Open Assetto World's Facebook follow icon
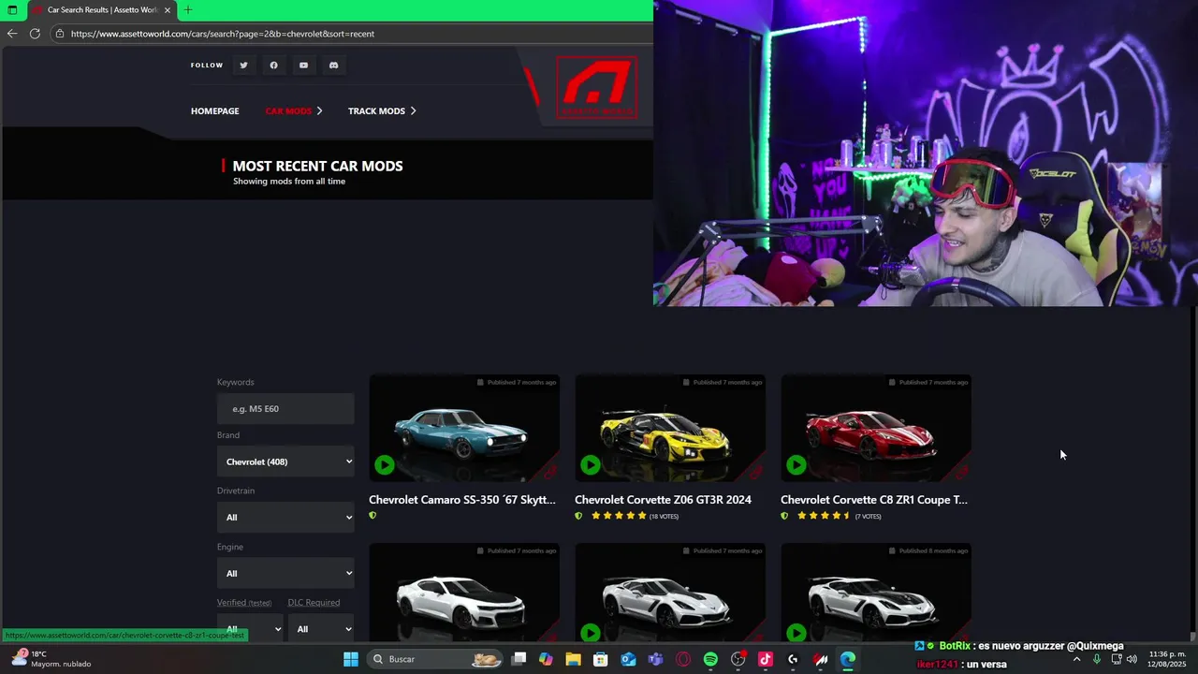The width and height of the screenshot is (1198, 674). [273, 66]
